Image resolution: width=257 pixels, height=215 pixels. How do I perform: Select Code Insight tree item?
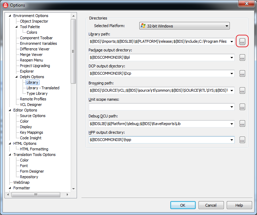pyautogui.click(x=31, y=138)
